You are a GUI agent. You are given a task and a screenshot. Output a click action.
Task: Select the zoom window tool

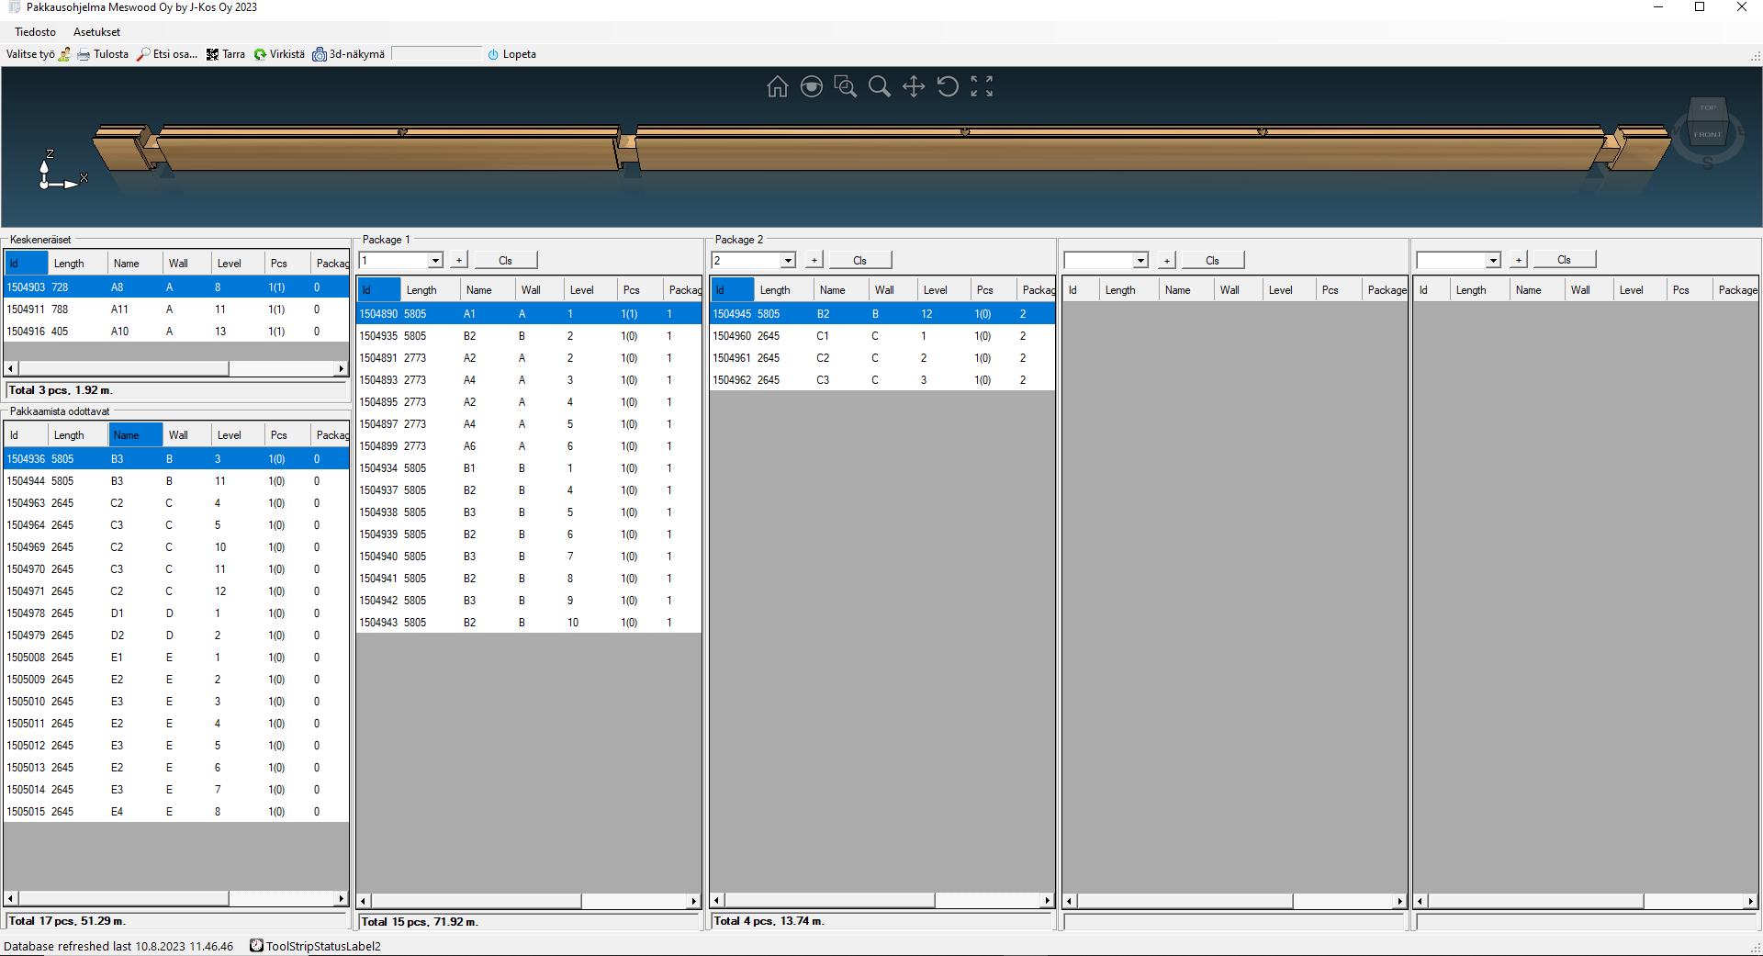coord(845,86)
